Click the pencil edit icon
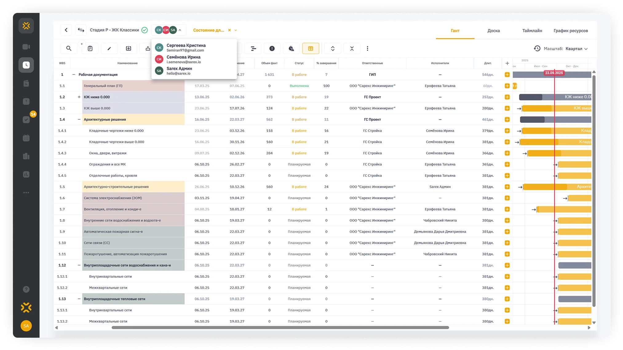The image size is (623, 350). click(x=109, y=49)
